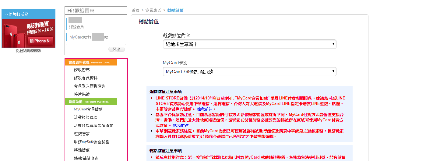Click the 轉點儲值 page heading
Viewport: 433px width, 161px height.
[149, 22]
